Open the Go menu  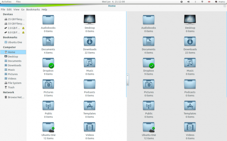(23, 9)
